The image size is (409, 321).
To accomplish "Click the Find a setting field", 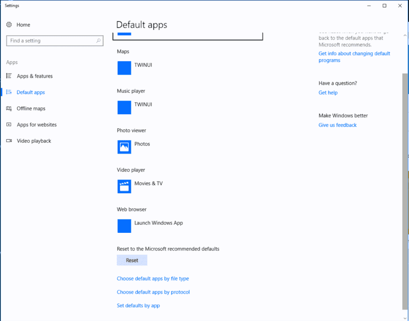I will (55, 41).
